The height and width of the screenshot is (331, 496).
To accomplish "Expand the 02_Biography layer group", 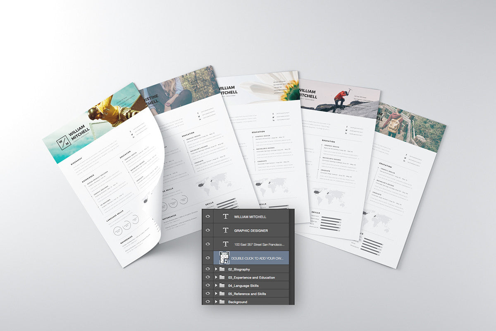I will pyautogui.click(x=216, y=269).
